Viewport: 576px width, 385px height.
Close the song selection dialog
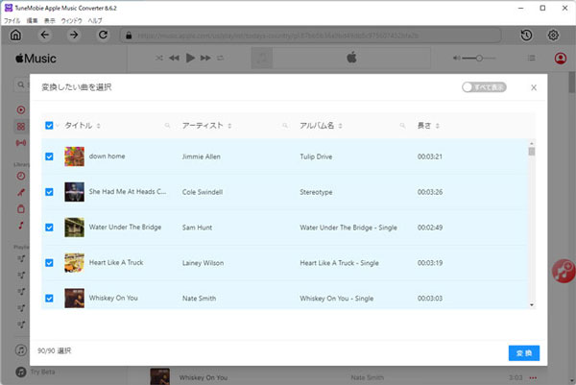pos(534,87)
